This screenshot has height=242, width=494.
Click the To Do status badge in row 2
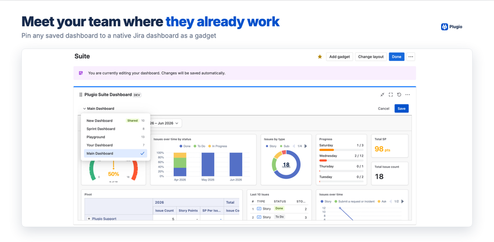tap(279, 217)
